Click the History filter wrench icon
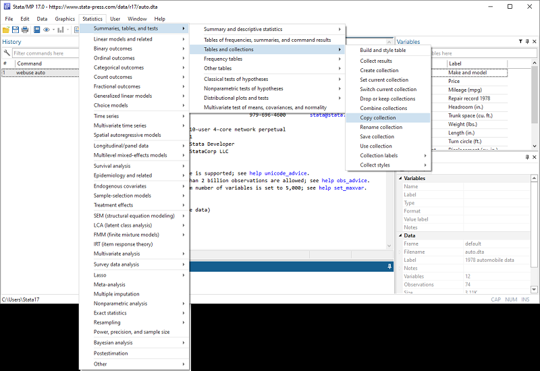Image resolution: width=540 pixels, height=371 pixels. coord(7,53)
